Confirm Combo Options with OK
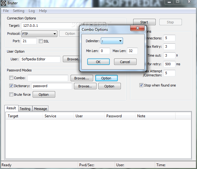 pos(98,62)
